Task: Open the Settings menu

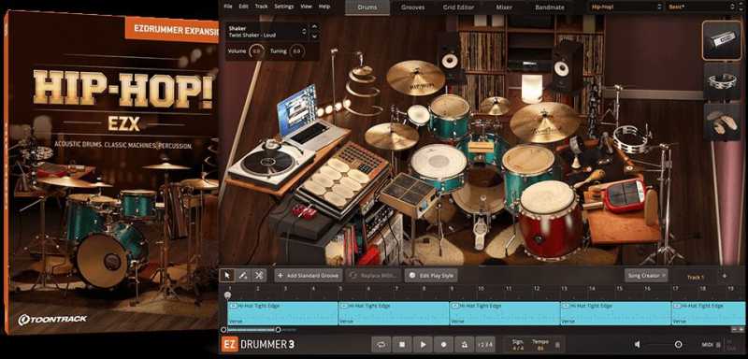Action: click(x=284, y=7)
